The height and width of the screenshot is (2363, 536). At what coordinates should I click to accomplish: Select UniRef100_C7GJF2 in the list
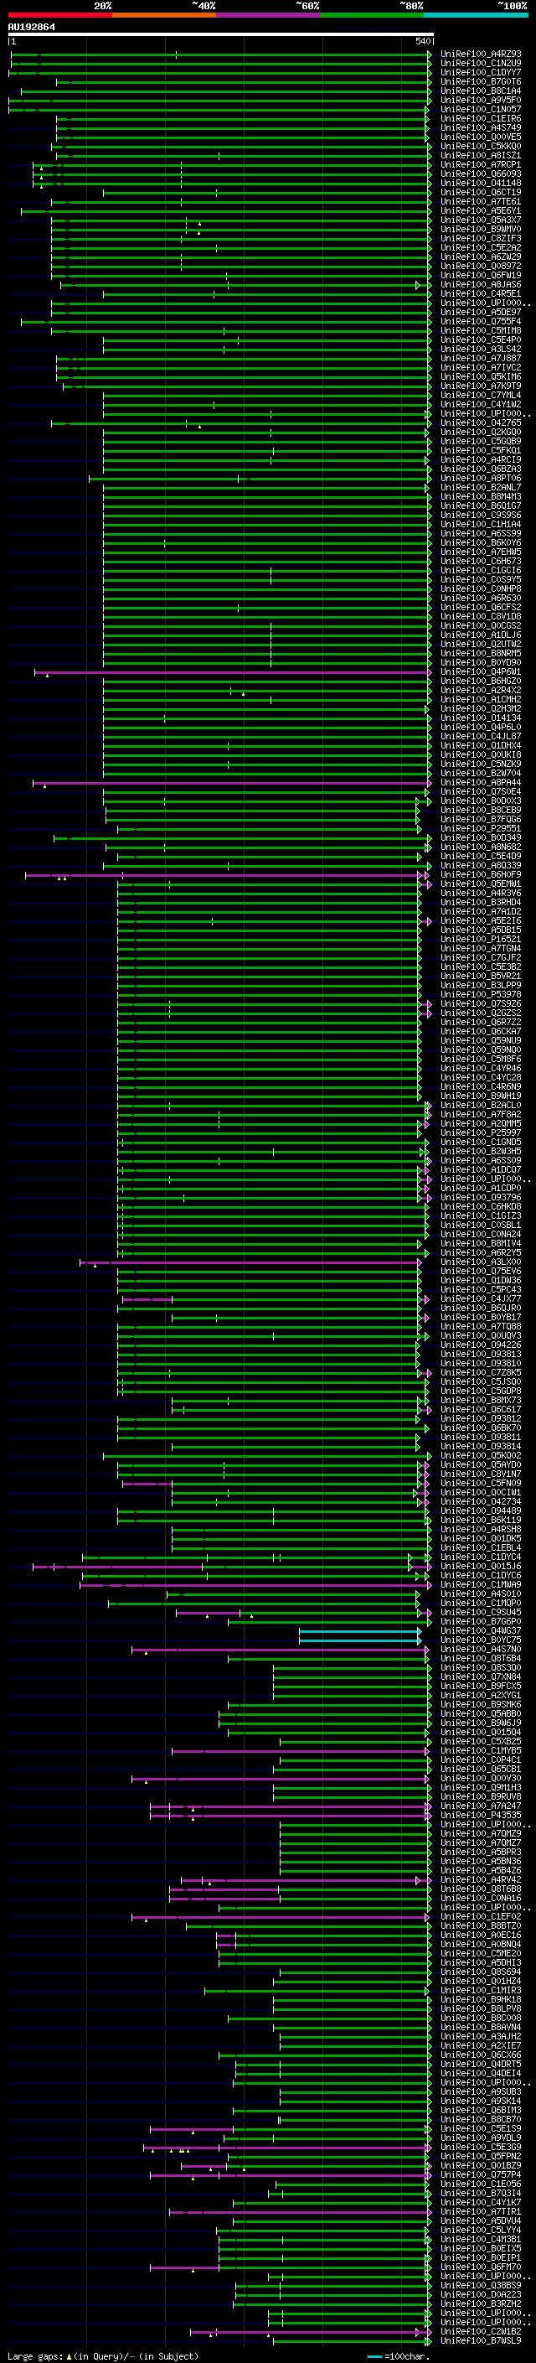tap(481, 957)
